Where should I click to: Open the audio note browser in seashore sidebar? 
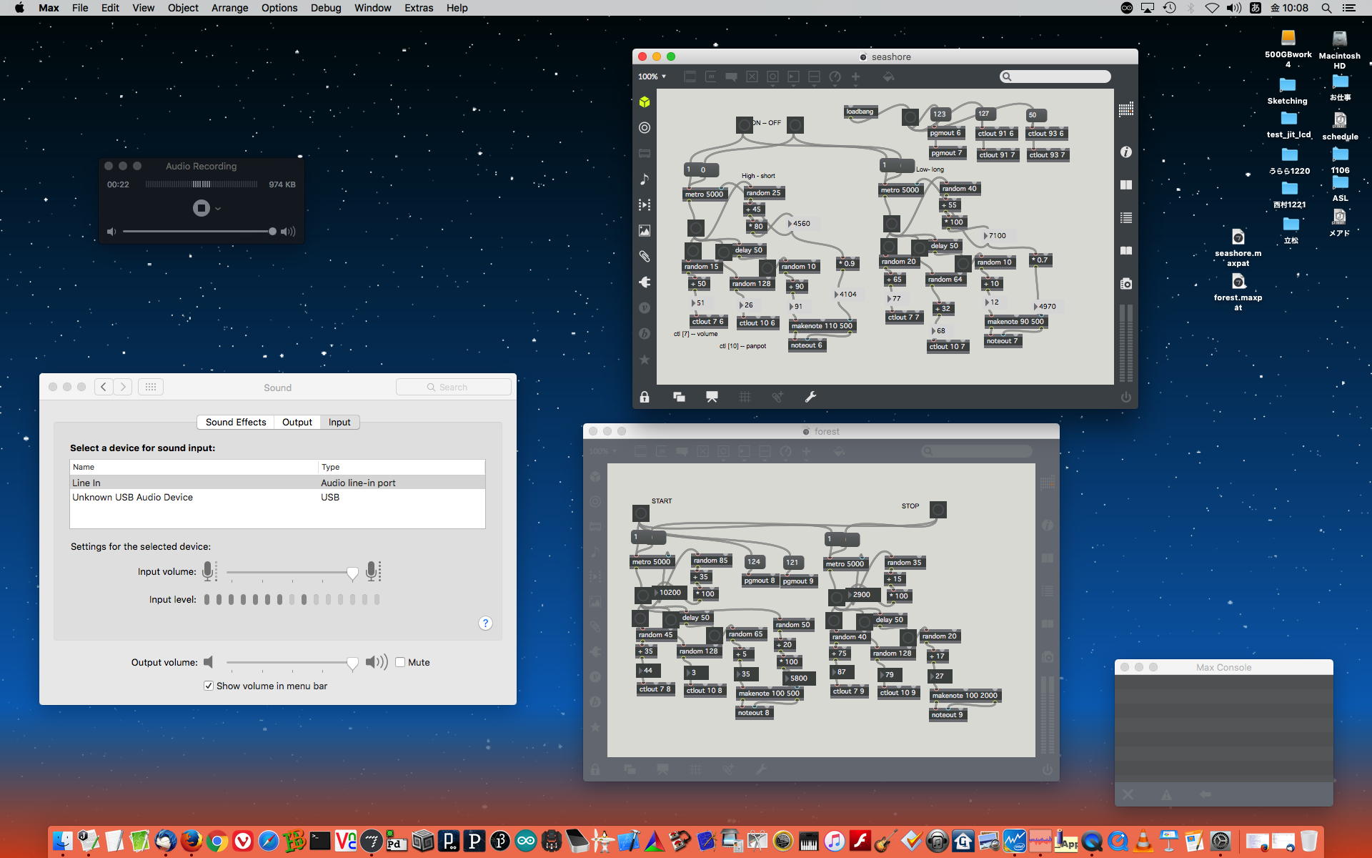[645, 179]
